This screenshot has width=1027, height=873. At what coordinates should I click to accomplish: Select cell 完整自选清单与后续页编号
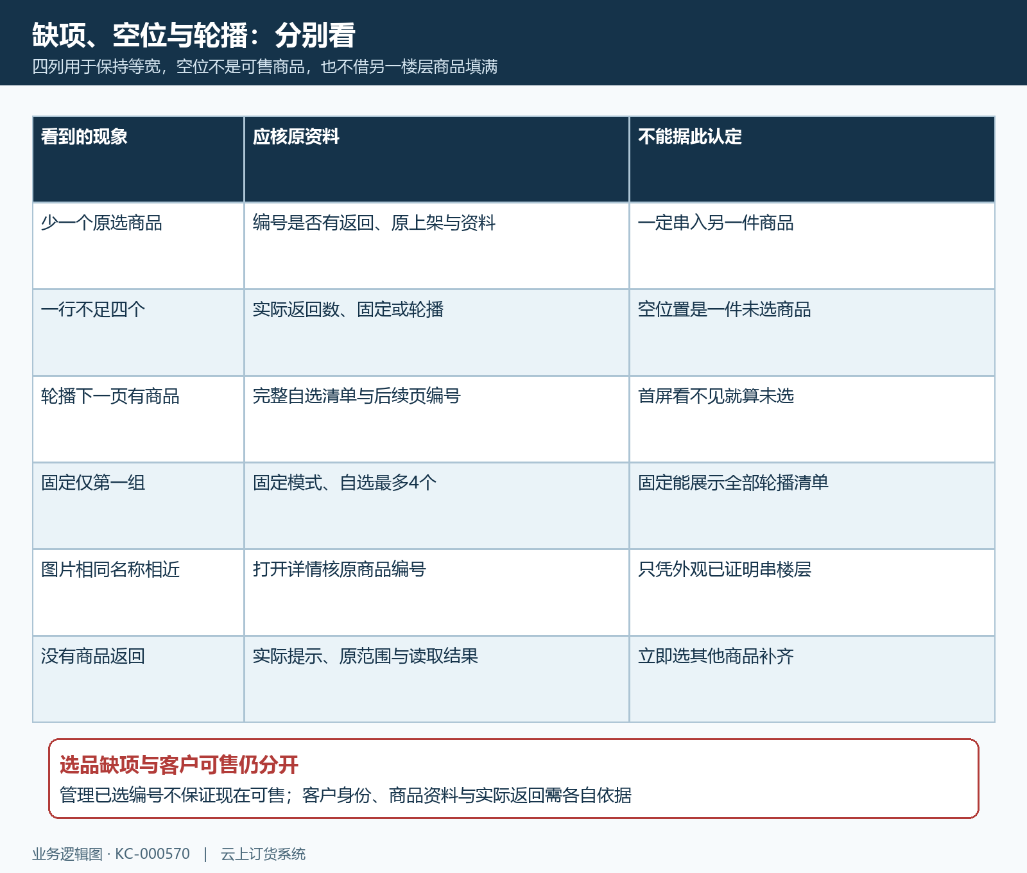436,419
